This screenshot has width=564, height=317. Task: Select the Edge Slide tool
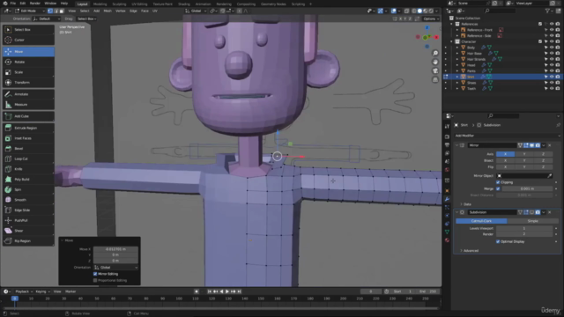click(28, 210)
